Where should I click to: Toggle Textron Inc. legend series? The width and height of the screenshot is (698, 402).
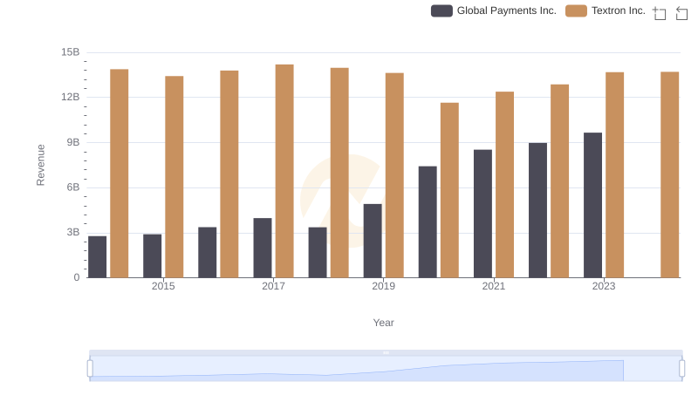pos(606,10)
